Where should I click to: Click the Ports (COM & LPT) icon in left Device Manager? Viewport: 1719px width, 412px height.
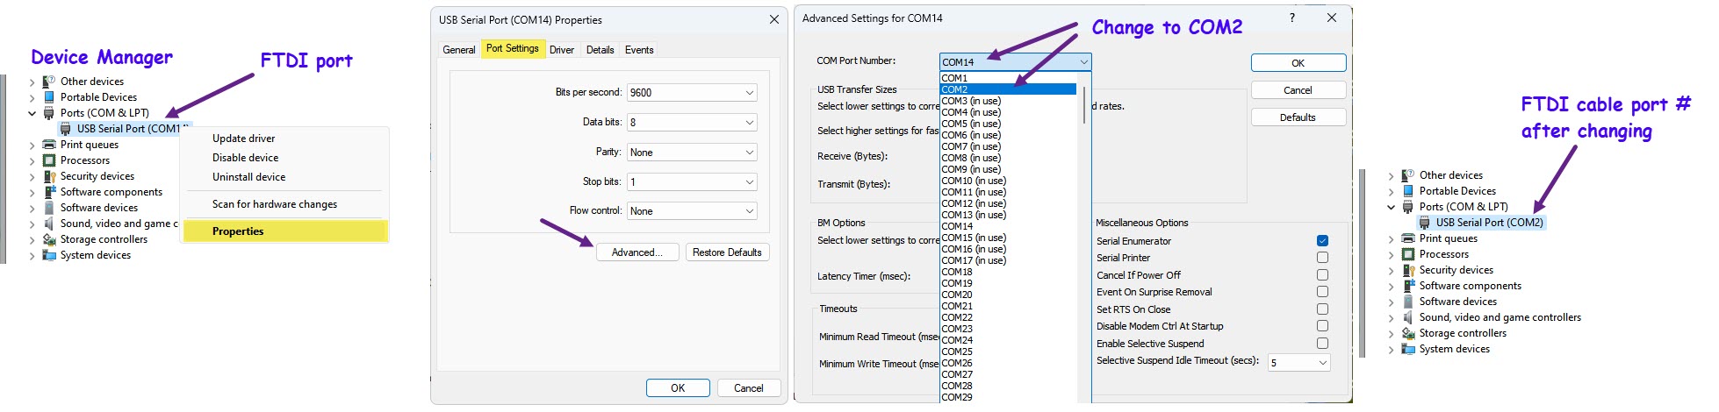point(49,113)
